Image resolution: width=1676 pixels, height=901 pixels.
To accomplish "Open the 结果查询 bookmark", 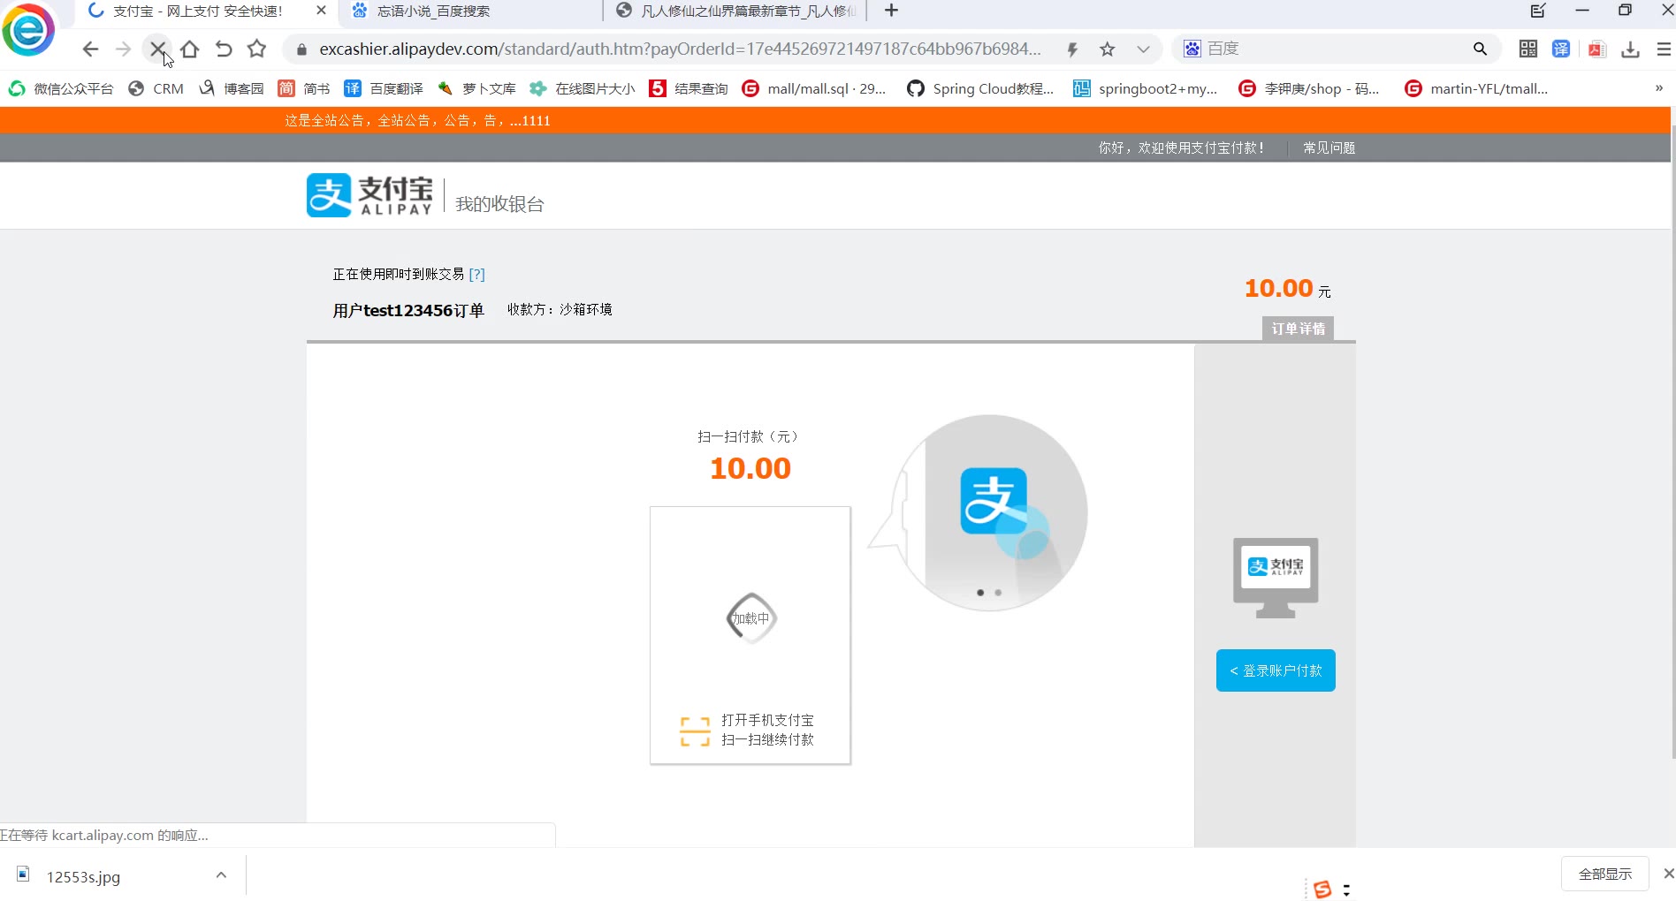I will [689, 88].
